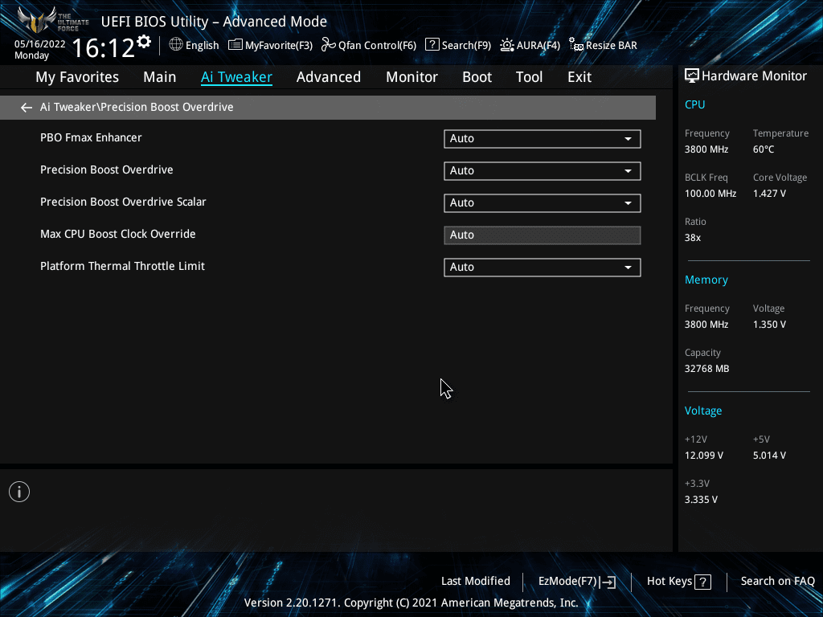This screenshot has width=823, height=617.
Task: Open Hot Keys help
Action: pos(678,582)
